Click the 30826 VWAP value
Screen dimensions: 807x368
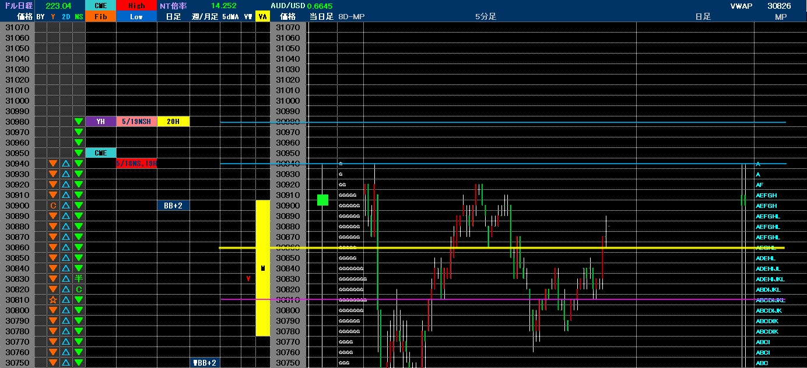[x=779, y=5]
